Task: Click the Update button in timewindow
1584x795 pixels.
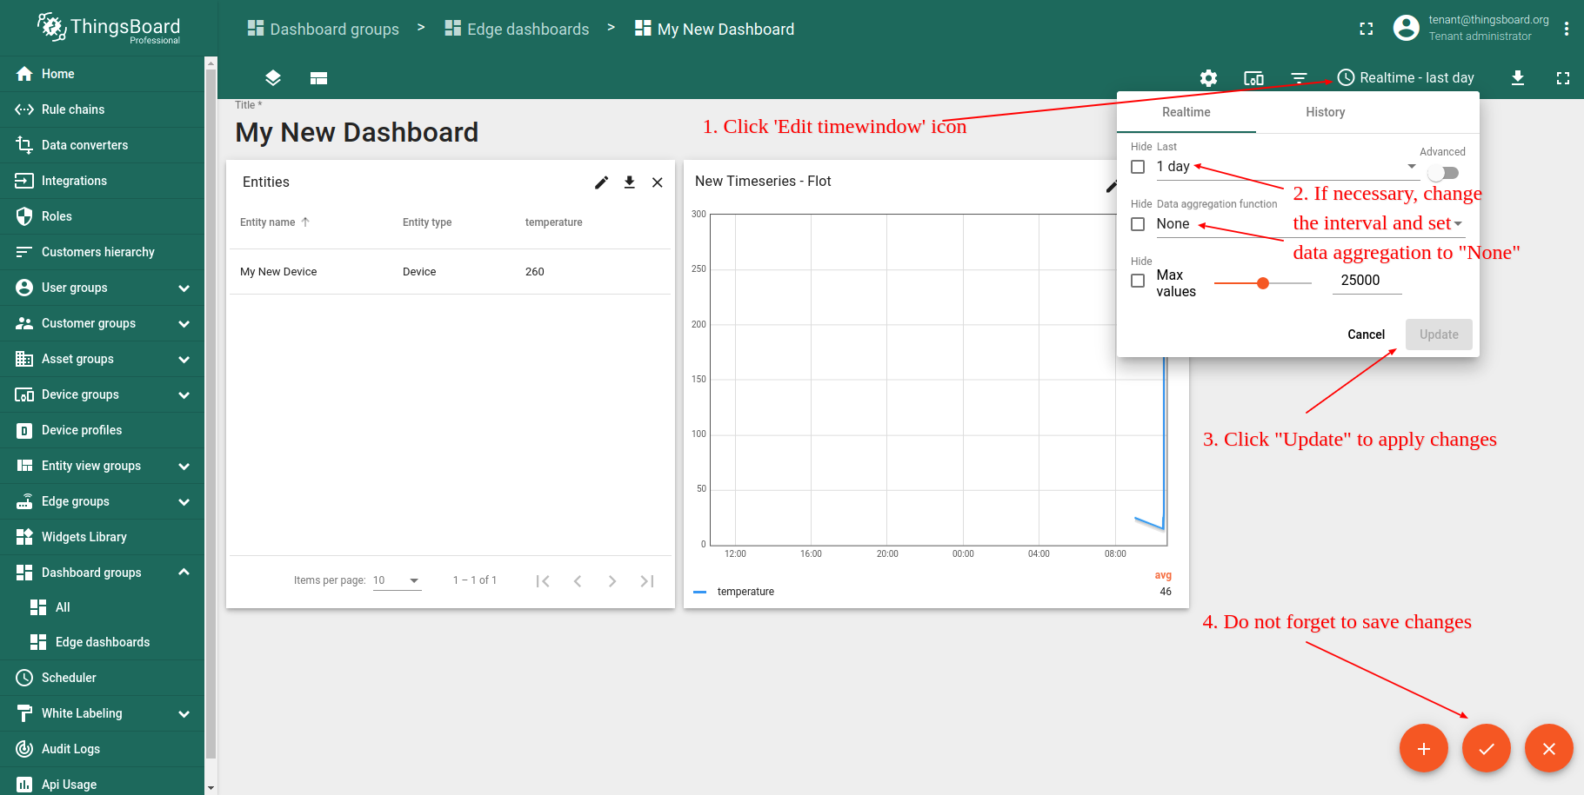Action: (1439, 335)
